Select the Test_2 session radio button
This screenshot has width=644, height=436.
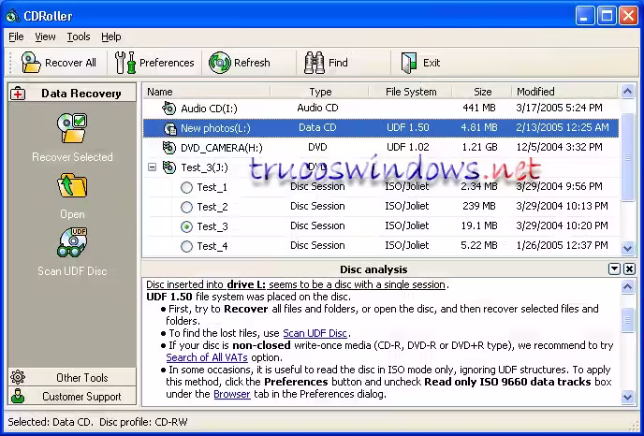tap(186, 207)
